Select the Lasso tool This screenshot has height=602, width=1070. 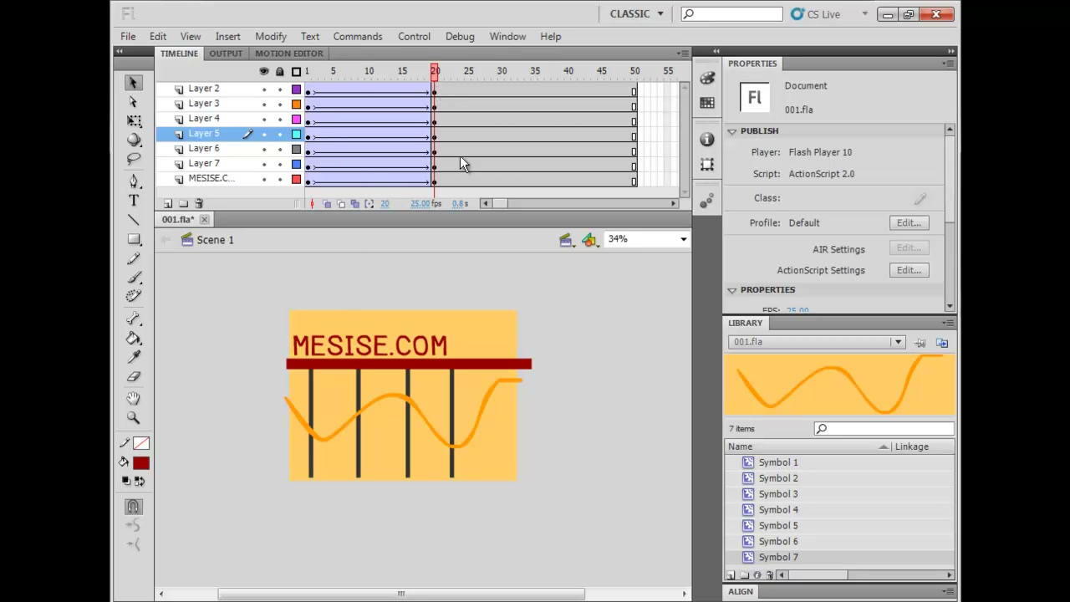pyautogui.click(x=134, y=159)
